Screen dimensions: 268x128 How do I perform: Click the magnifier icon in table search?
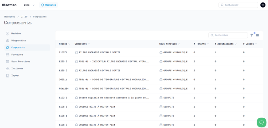tap(212, 35)
